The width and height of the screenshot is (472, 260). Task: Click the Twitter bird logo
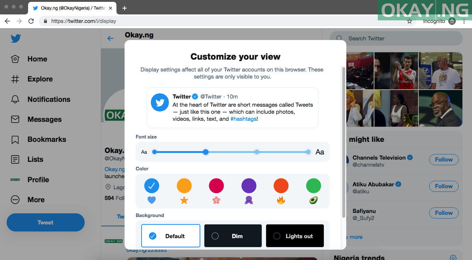[16, 39]
